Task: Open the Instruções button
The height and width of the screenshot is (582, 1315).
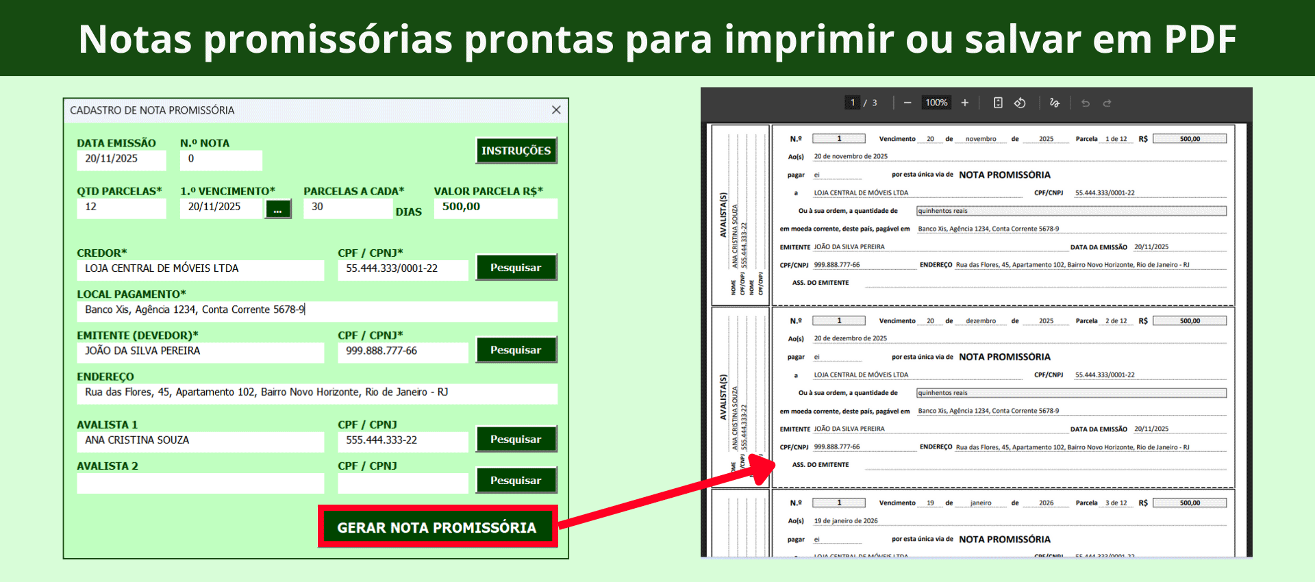Action: click(x=516, y=151)
